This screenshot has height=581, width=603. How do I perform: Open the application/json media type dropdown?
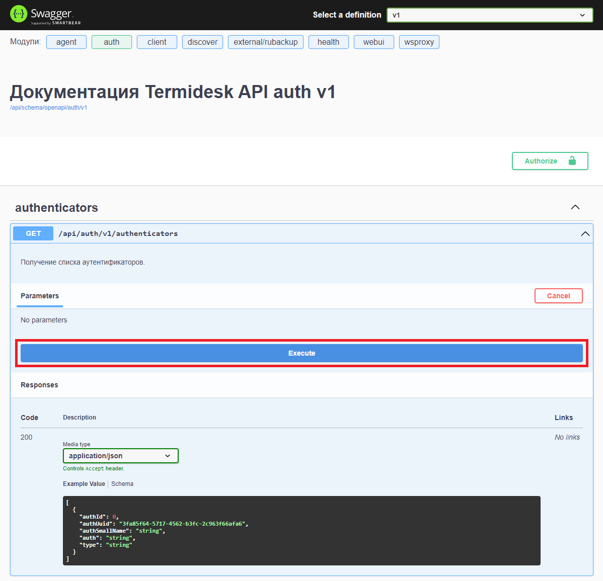click(x=120, y=456)
